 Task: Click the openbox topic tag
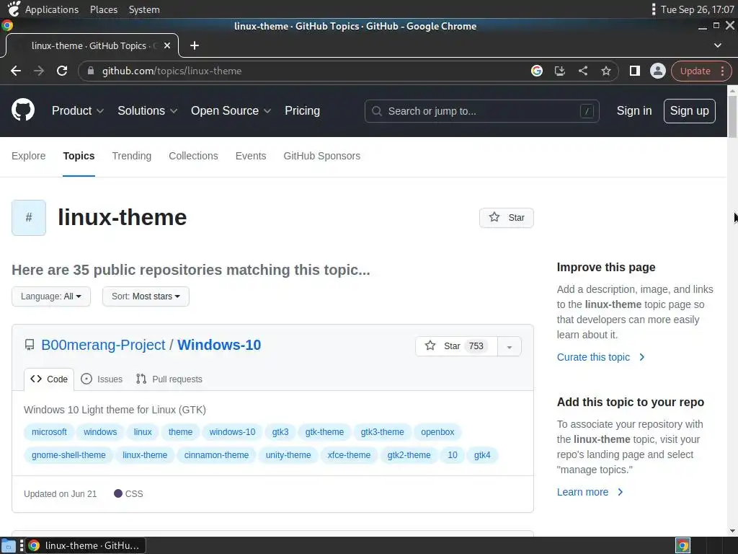click(x=437, y=432)
